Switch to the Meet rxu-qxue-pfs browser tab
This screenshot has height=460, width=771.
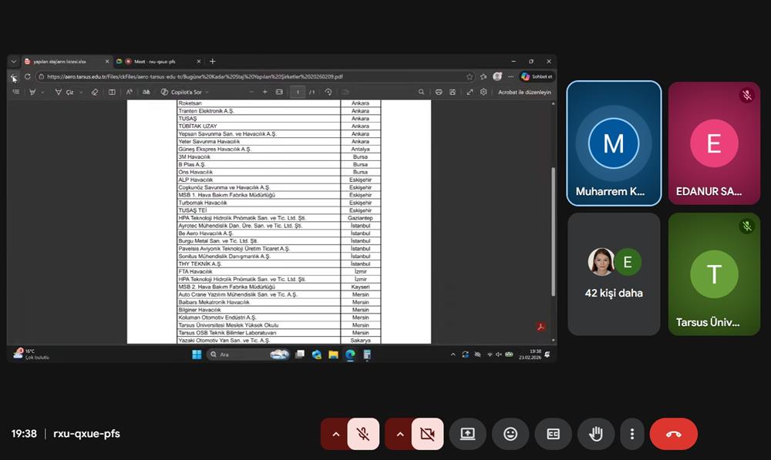(x=157, y=62)
